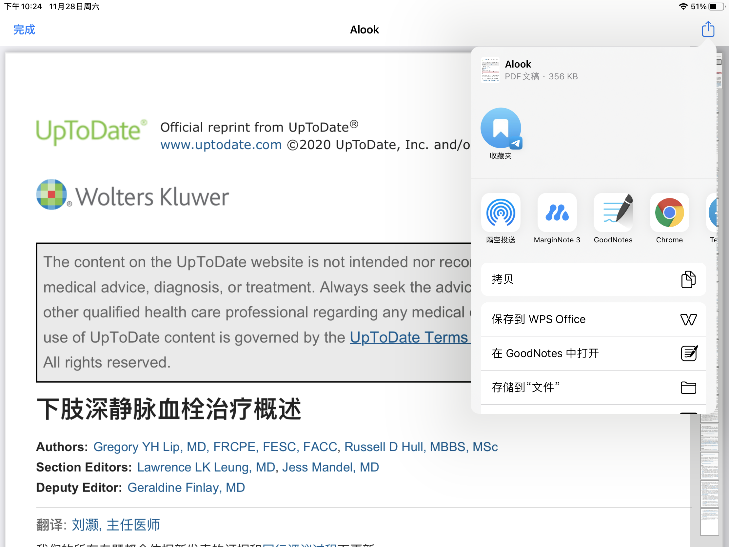Share to Telegram 收藏夹 contact

pos(501,128)
